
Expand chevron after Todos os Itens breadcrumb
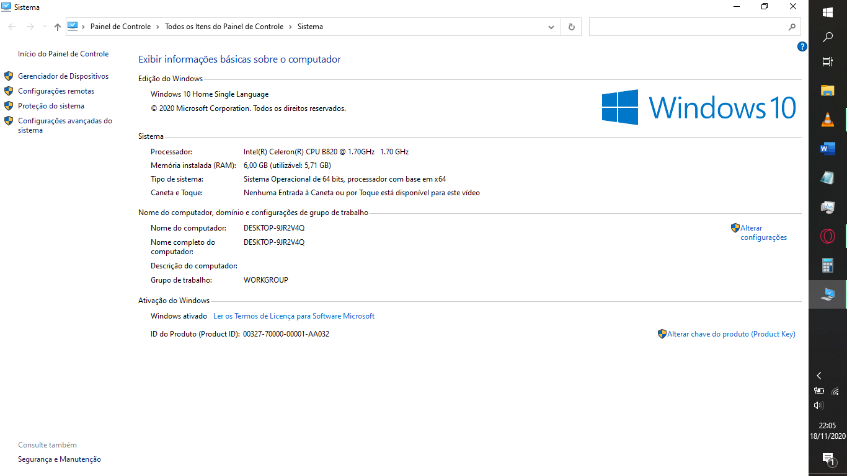[x=290, y=27]
